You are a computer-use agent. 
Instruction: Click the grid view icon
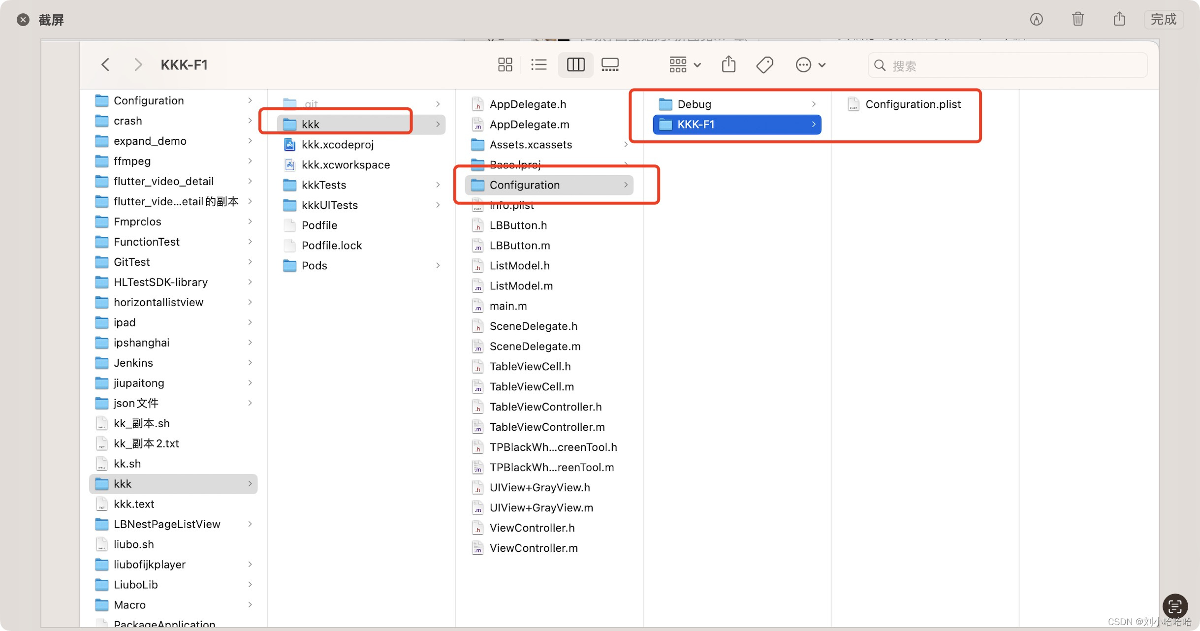pyautogui.click(x=504, y=64)
